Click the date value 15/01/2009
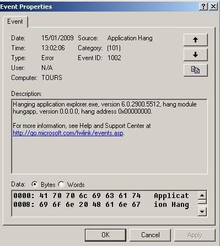Screen dimensions: 220x246 (57, 38)
